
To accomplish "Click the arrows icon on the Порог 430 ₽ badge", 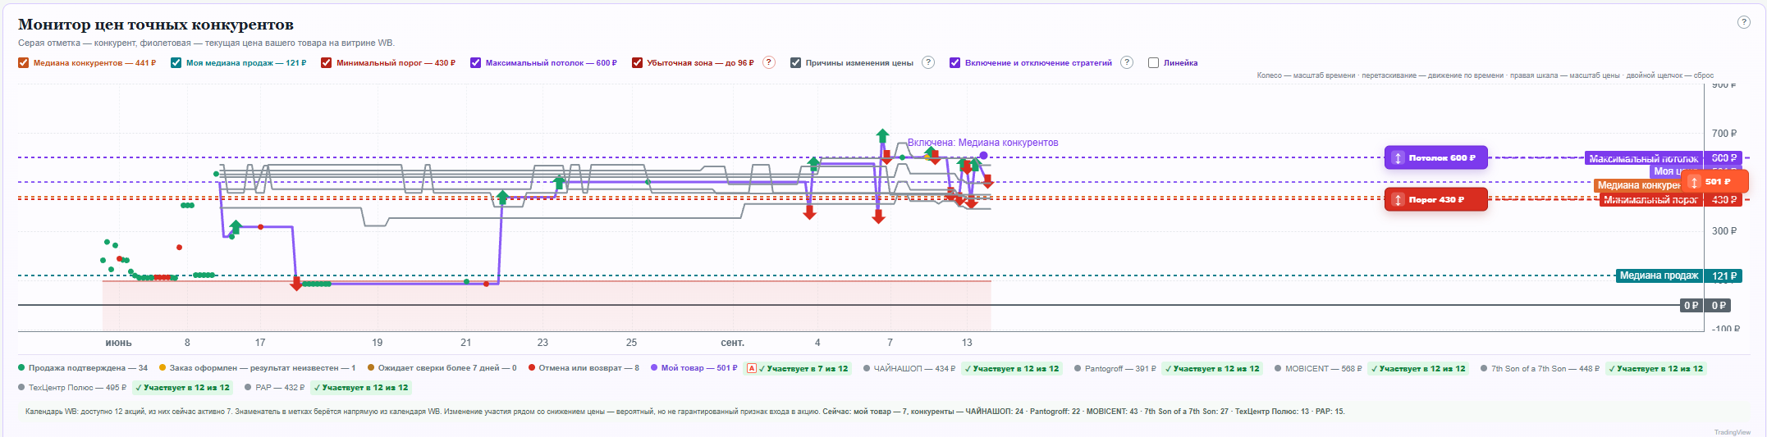I will [1398, 199].
